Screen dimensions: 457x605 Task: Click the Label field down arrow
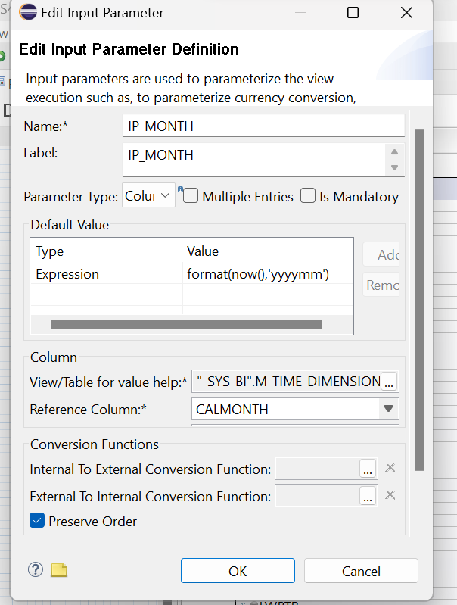pyautogui.click(x=393, y=167)
